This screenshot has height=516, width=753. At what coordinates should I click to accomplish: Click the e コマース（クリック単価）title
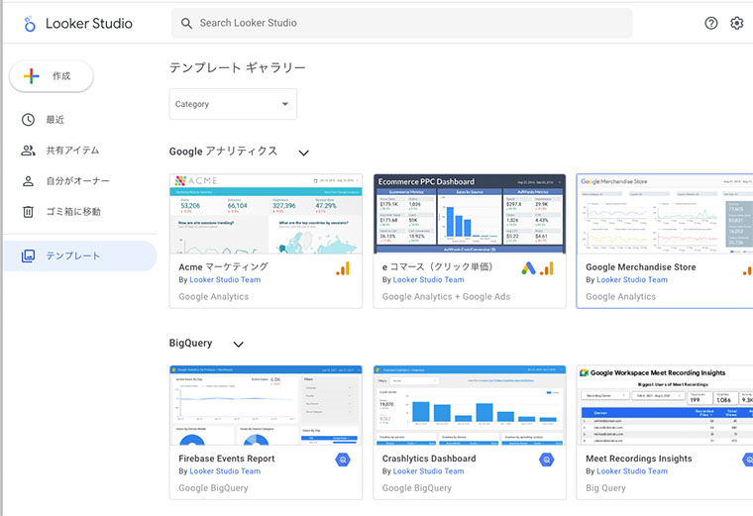point(438,266)
